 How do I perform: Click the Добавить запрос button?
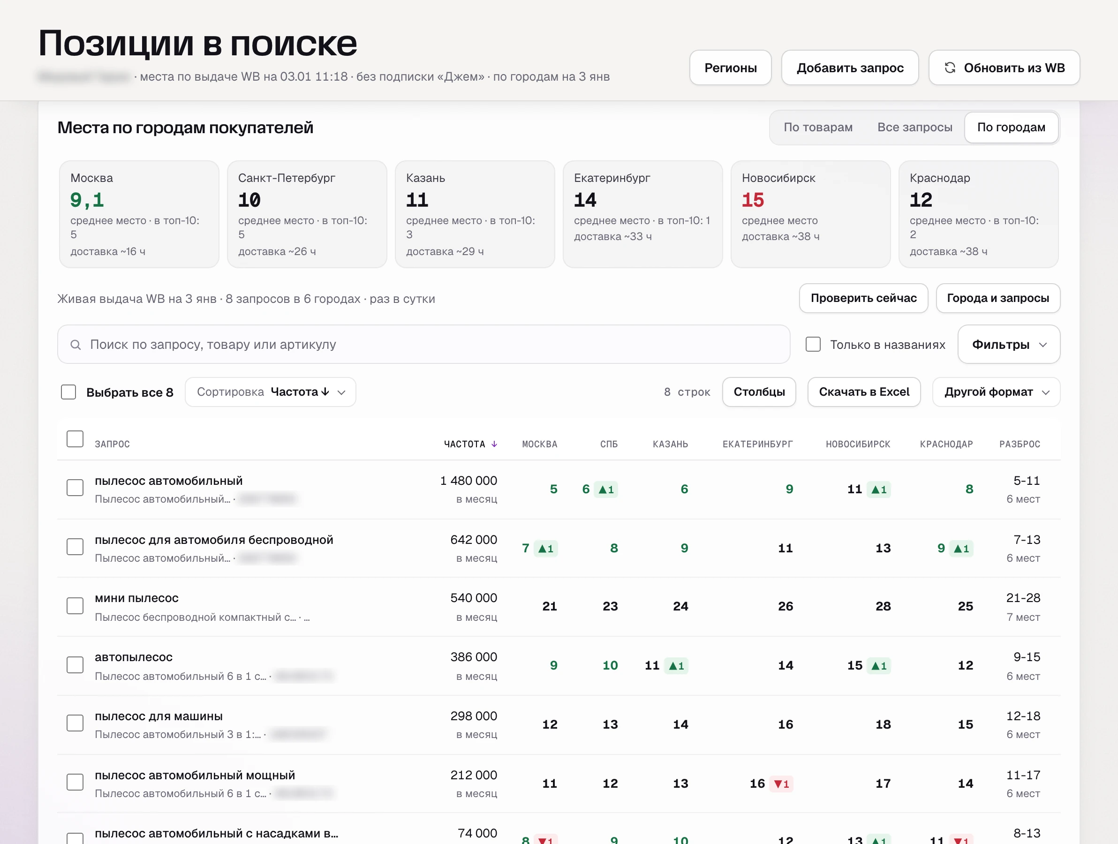coord(850,68)
